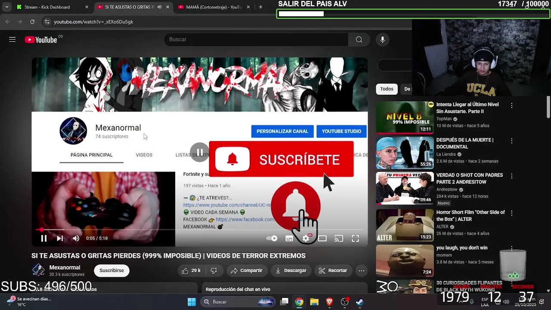Switch to theater mode in the player
This screenshot has width=551, height=310.
322,238
